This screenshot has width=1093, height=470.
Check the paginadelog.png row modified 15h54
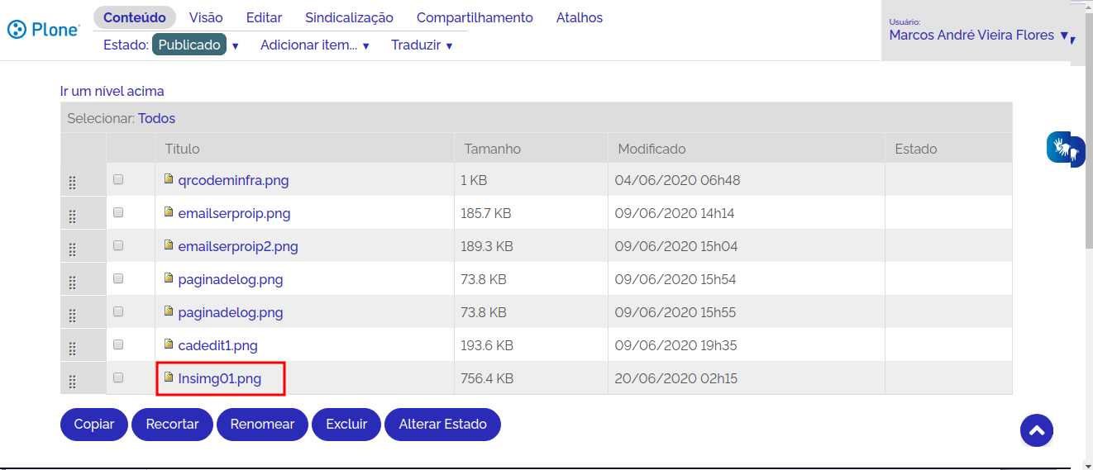pos(118,278)
